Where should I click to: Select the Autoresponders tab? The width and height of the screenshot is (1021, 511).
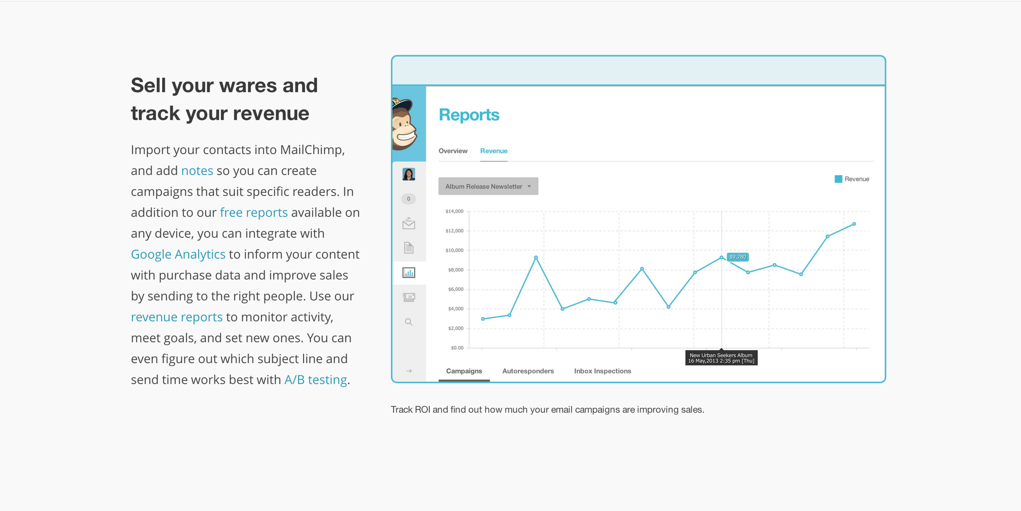(x=528, y=371)
